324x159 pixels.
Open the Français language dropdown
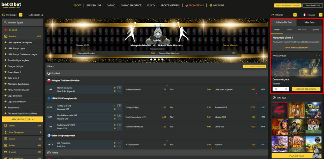(x=321, y=15)
